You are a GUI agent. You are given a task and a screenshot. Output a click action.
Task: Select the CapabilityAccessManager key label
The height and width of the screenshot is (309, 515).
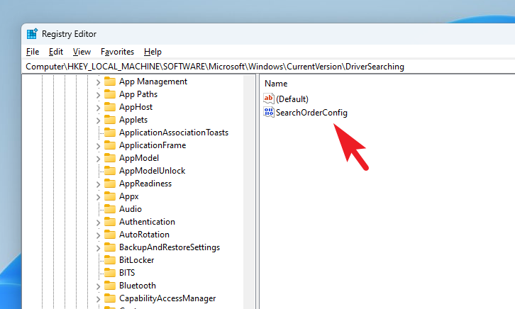(x=167, y=298)
